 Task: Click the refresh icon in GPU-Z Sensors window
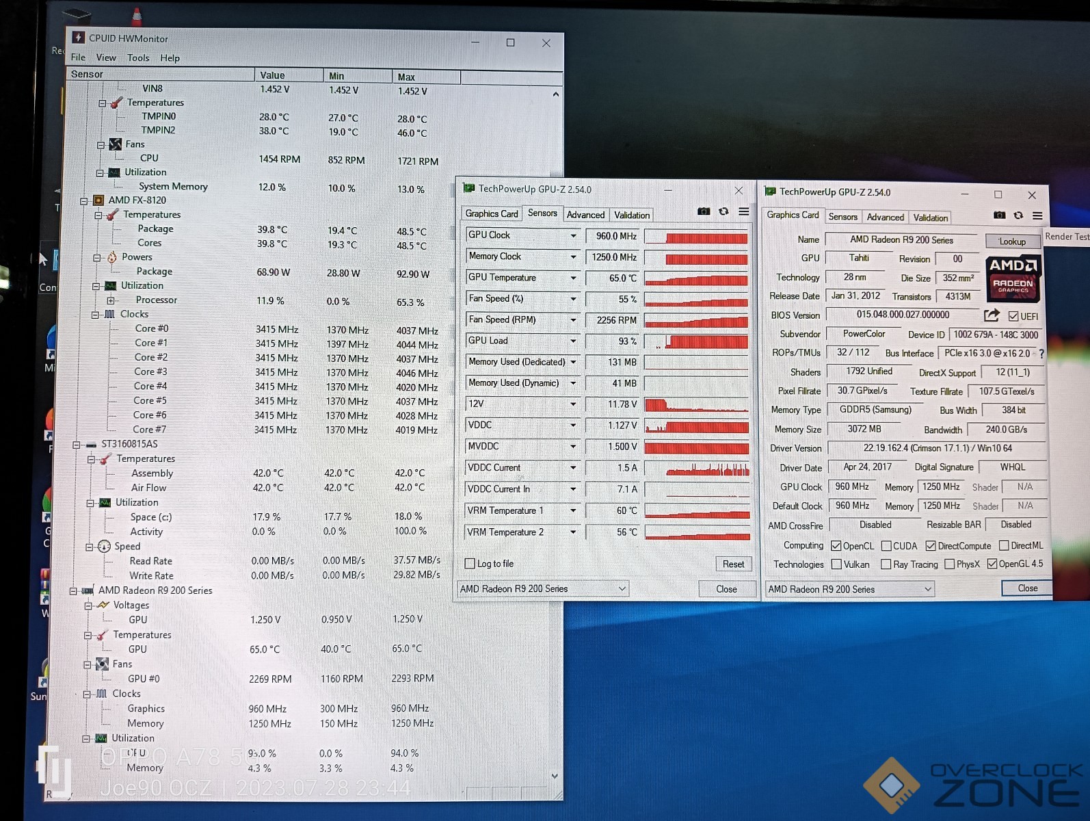coord(723,211)
